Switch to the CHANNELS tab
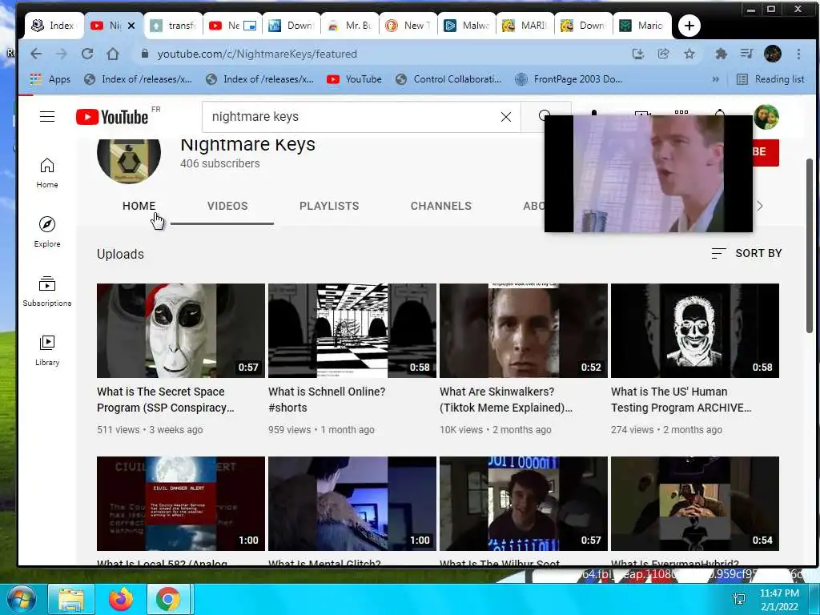 pyautogui.click(x=441, y=206)
